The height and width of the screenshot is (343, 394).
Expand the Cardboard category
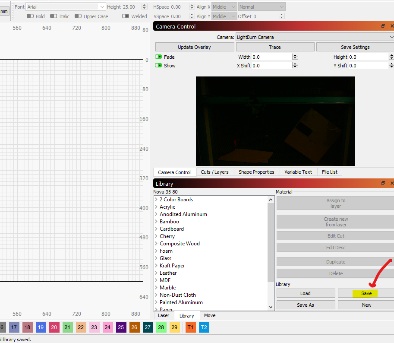pos(156,229)
